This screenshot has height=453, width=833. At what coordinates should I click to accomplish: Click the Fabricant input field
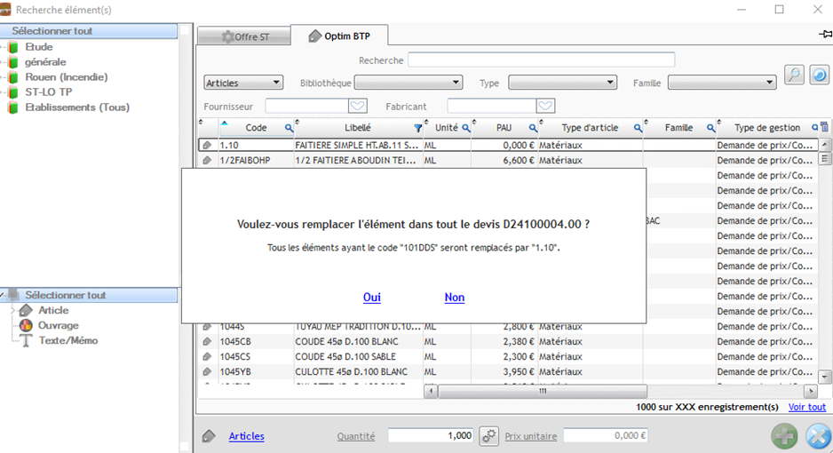pyautogui.click(x=491, y=107)
